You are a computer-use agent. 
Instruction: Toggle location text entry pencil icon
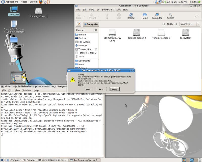(79, 24)
